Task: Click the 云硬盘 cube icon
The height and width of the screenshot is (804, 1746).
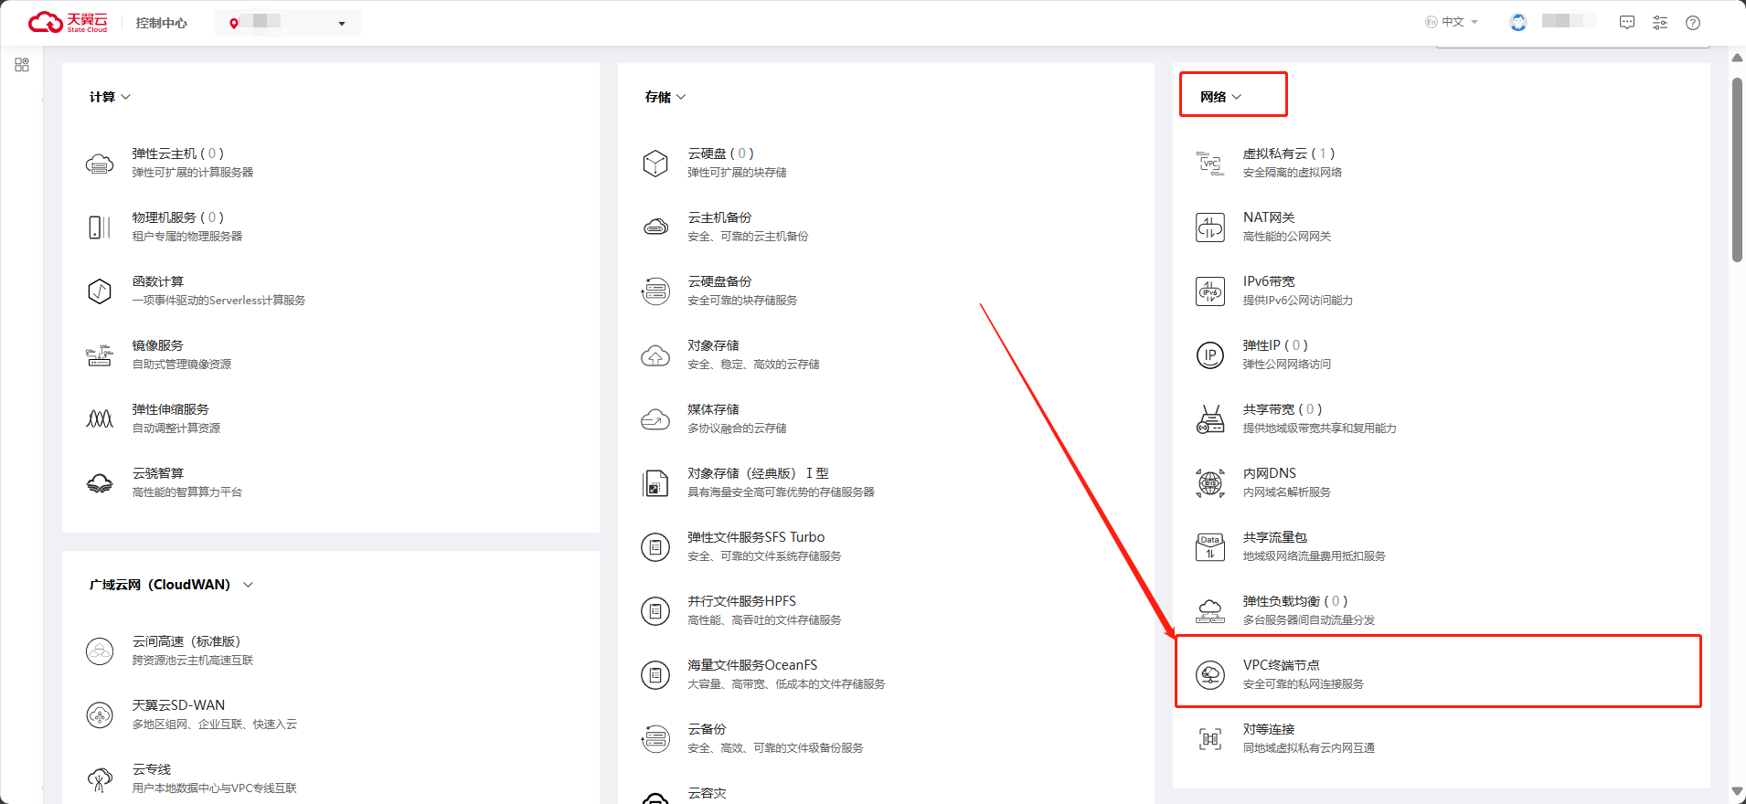Action: pos(655,164)
